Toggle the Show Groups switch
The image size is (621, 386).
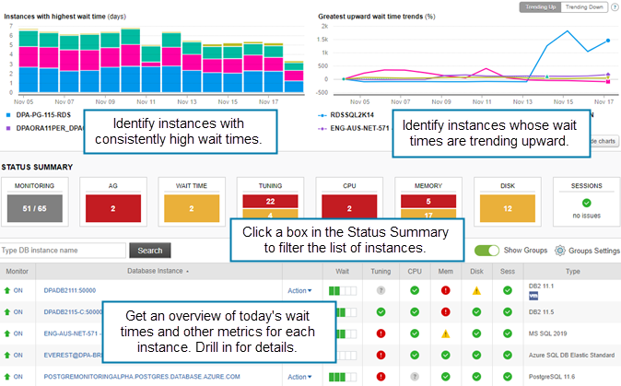[x=487, y=250]
